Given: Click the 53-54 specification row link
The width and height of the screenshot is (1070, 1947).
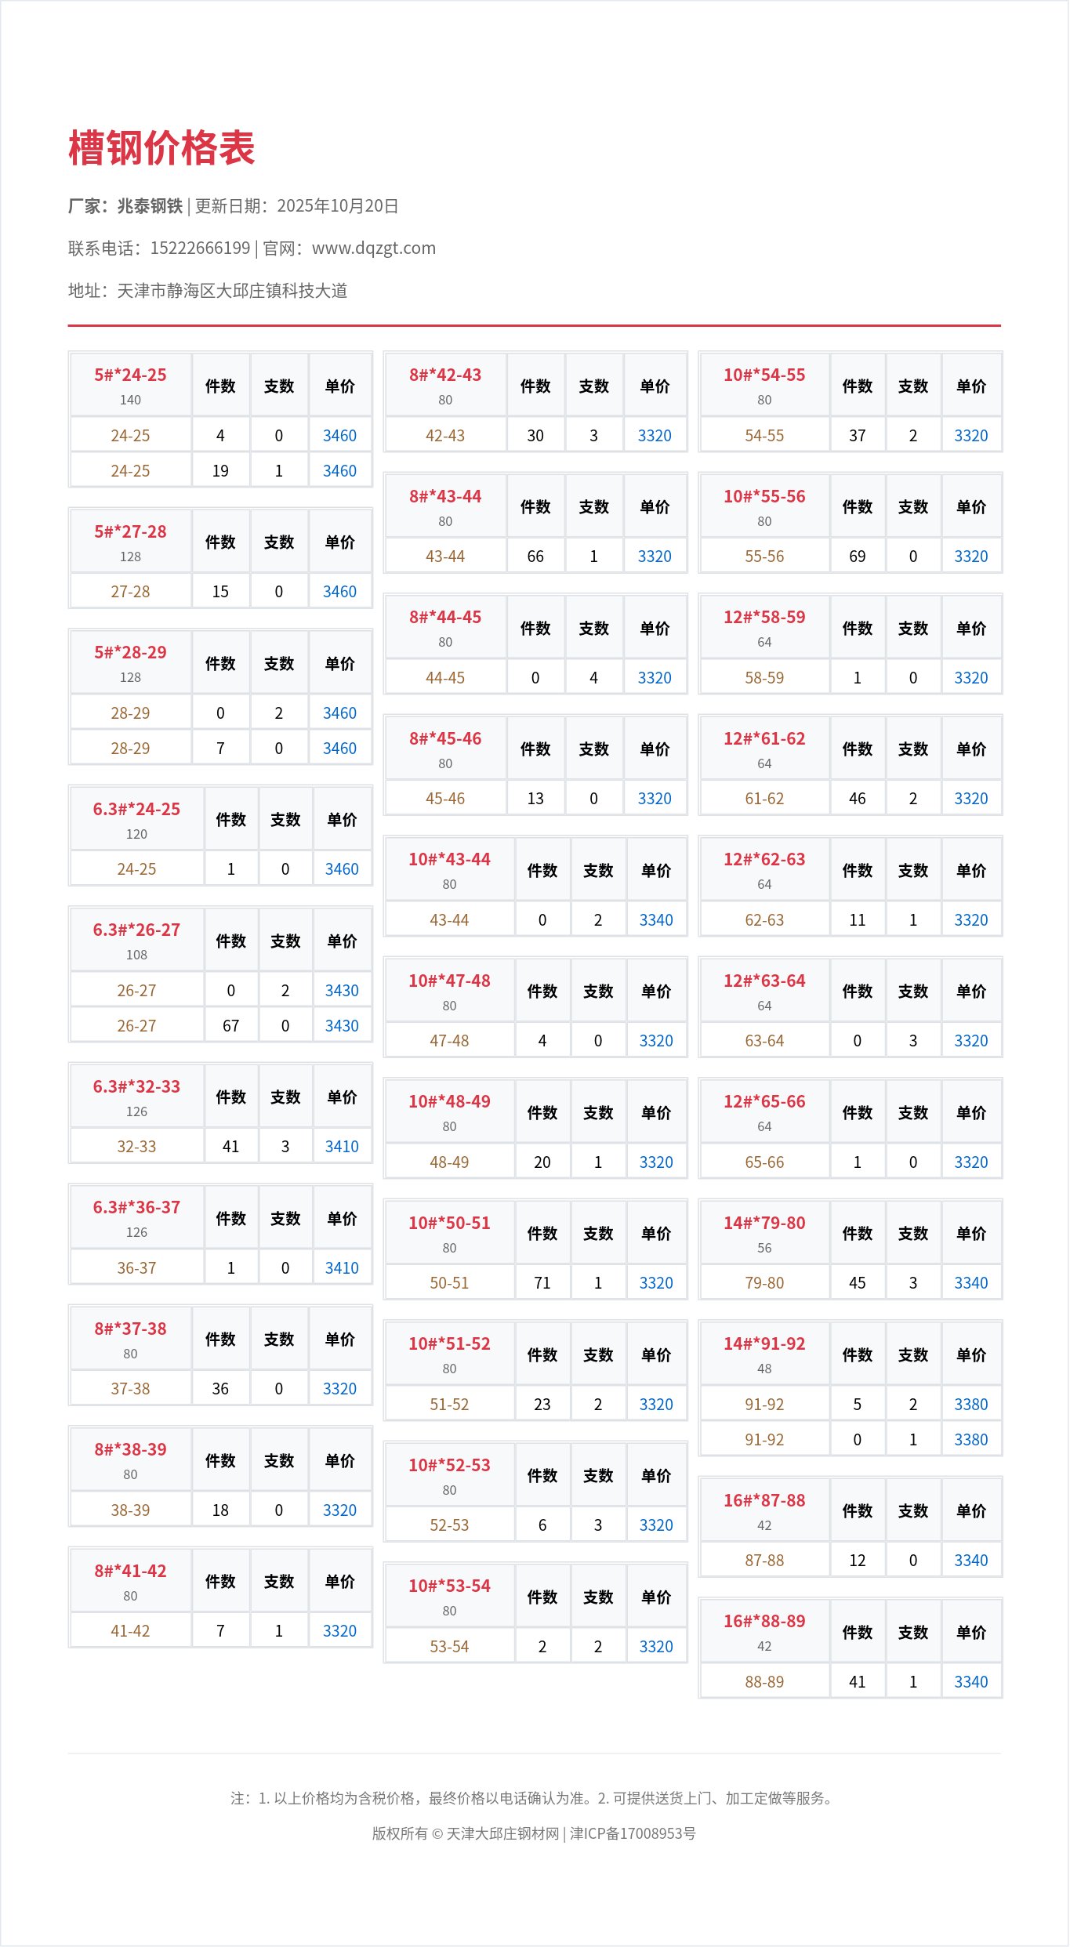Looking at the screenshot, I should coord(449,1647).
